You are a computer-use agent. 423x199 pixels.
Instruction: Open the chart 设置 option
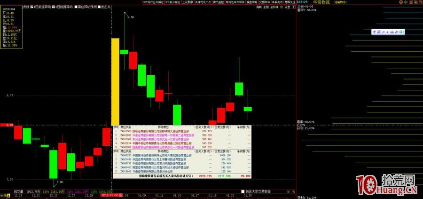tap(287, 7)
